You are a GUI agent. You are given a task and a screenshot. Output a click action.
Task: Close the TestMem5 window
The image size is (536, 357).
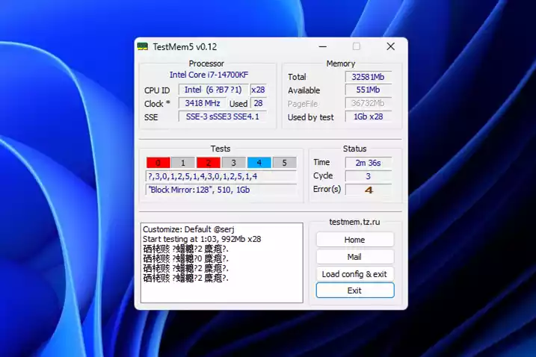coord(390,46)
